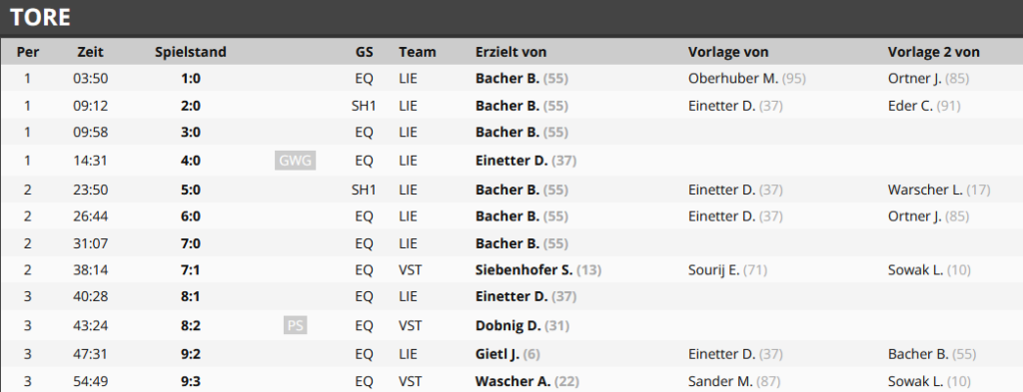Screen dimensions: 1023x392
Task: Click the PS badge on the 8:2 goal
Action: 295,325
